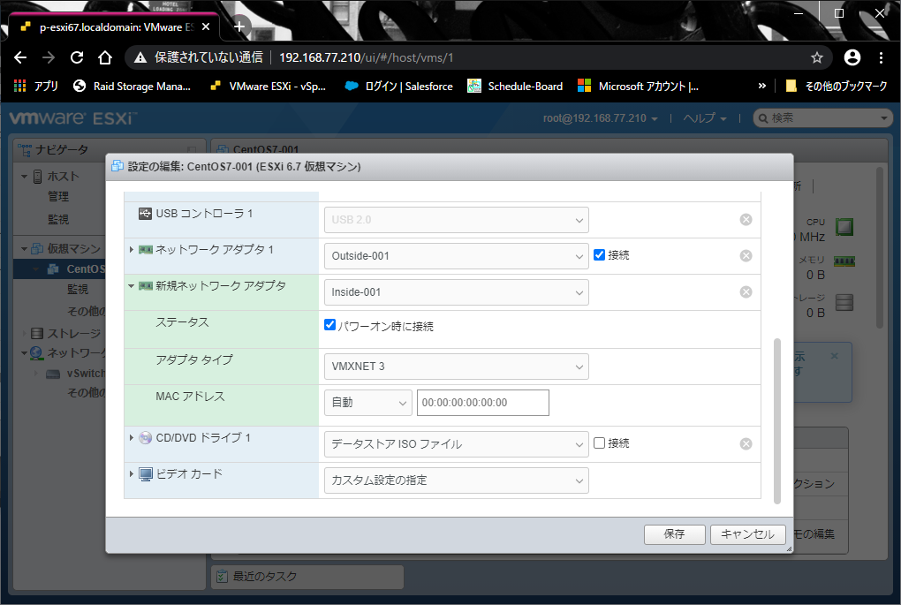Image resolution: width=901 pixels, height=605 pixels.
Task: Click the ネットワーク アダプタ 1 card icon
Action: pyautogui.click(x=146, y=250)
